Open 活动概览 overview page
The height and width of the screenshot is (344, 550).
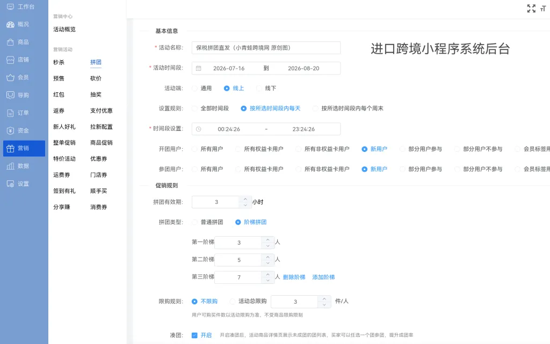click(x=64, y=30)
